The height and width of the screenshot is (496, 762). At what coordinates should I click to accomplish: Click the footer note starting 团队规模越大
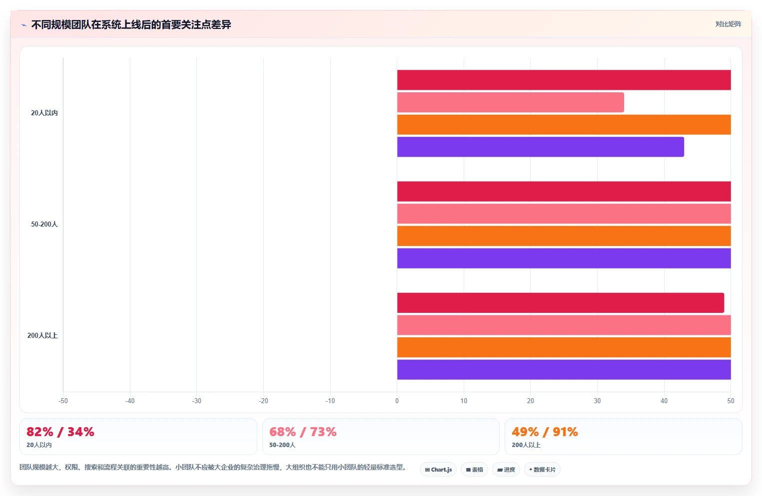click(213, 468)
